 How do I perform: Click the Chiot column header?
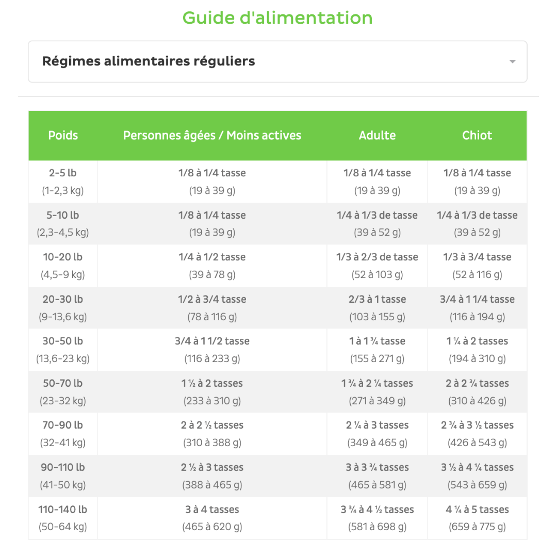click(x=477, y=135)
